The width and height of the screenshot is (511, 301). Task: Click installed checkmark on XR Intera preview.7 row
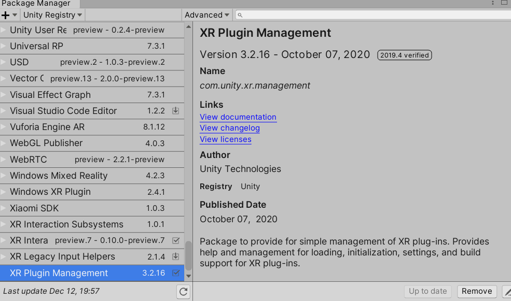[x=176, y=240]
